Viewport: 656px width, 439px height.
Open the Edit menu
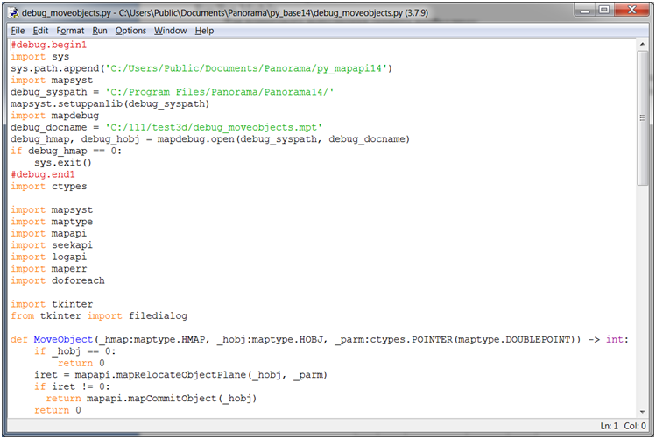pos(40,31)
